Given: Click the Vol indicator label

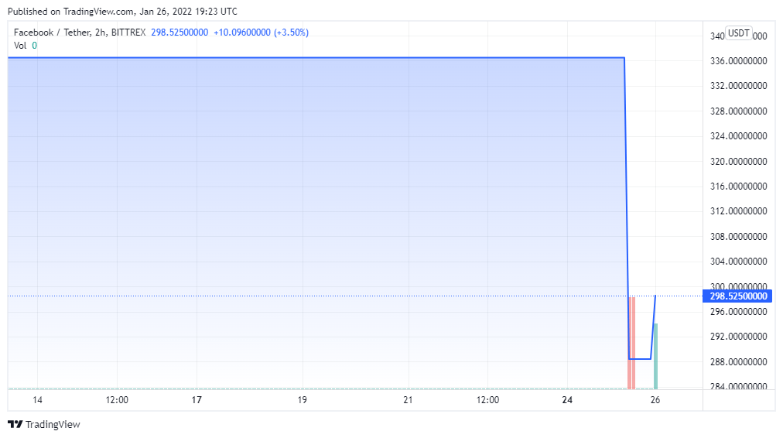Looking at the screenshot, I should pyautogui.click(x=20, y=46).
